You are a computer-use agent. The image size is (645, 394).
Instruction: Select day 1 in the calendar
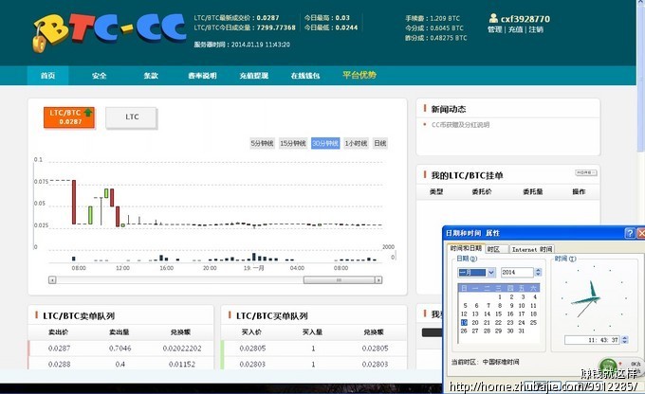[x=500, y=296]
